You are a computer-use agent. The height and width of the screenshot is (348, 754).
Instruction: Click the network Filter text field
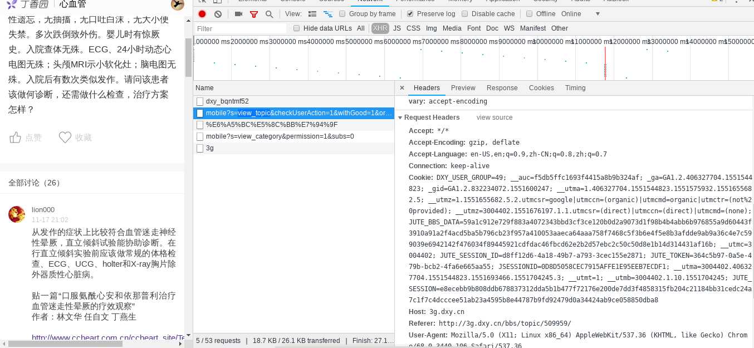pos(241,28)
